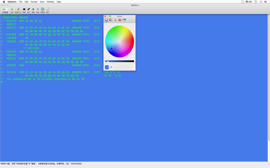Image resolution: width=270 pixels, height=168 pixels.
Task: Open the 字体 font tool
Action: 37,9
